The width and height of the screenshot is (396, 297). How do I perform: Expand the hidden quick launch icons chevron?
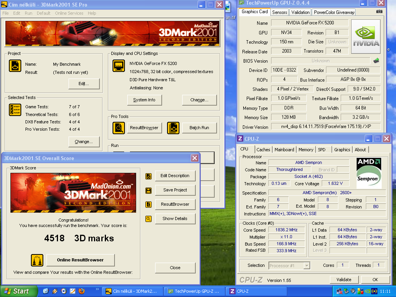(97, 289)
